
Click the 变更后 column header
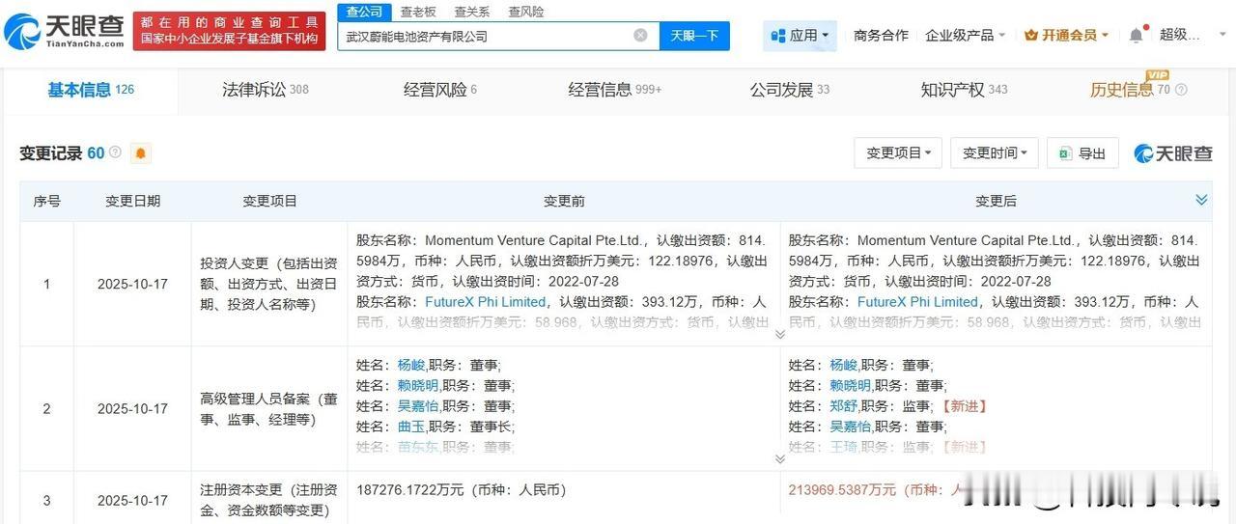click(996, 201)
